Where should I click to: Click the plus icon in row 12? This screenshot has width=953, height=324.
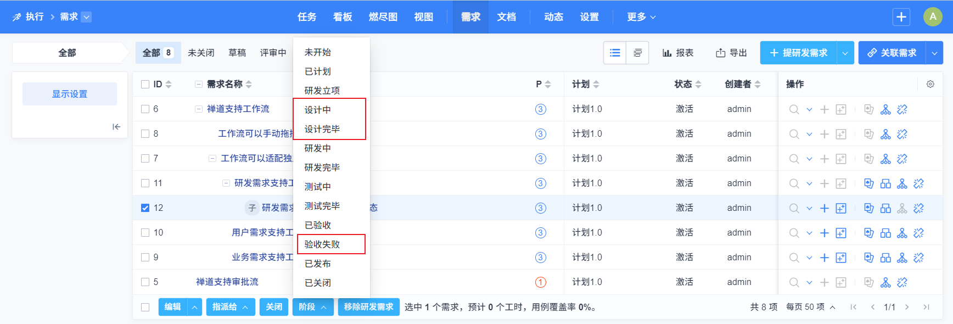[x=824, y=208]
